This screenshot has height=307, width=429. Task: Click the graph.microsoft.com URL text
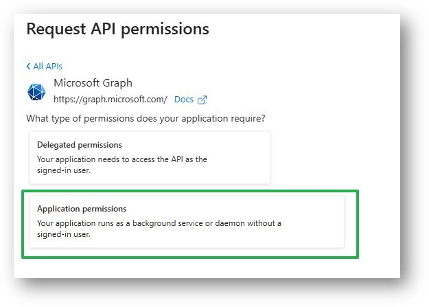point(110,100)
